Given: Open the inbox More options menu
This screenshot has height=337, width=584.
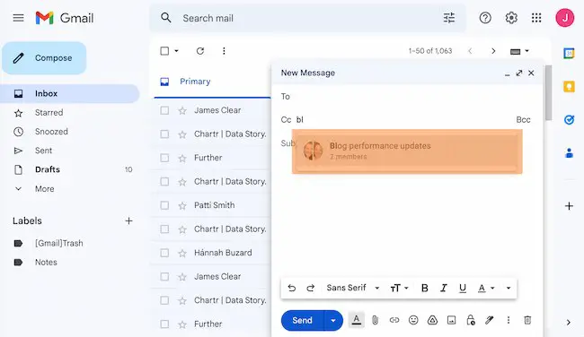Looking at the screenshot, I should (224, 51).
